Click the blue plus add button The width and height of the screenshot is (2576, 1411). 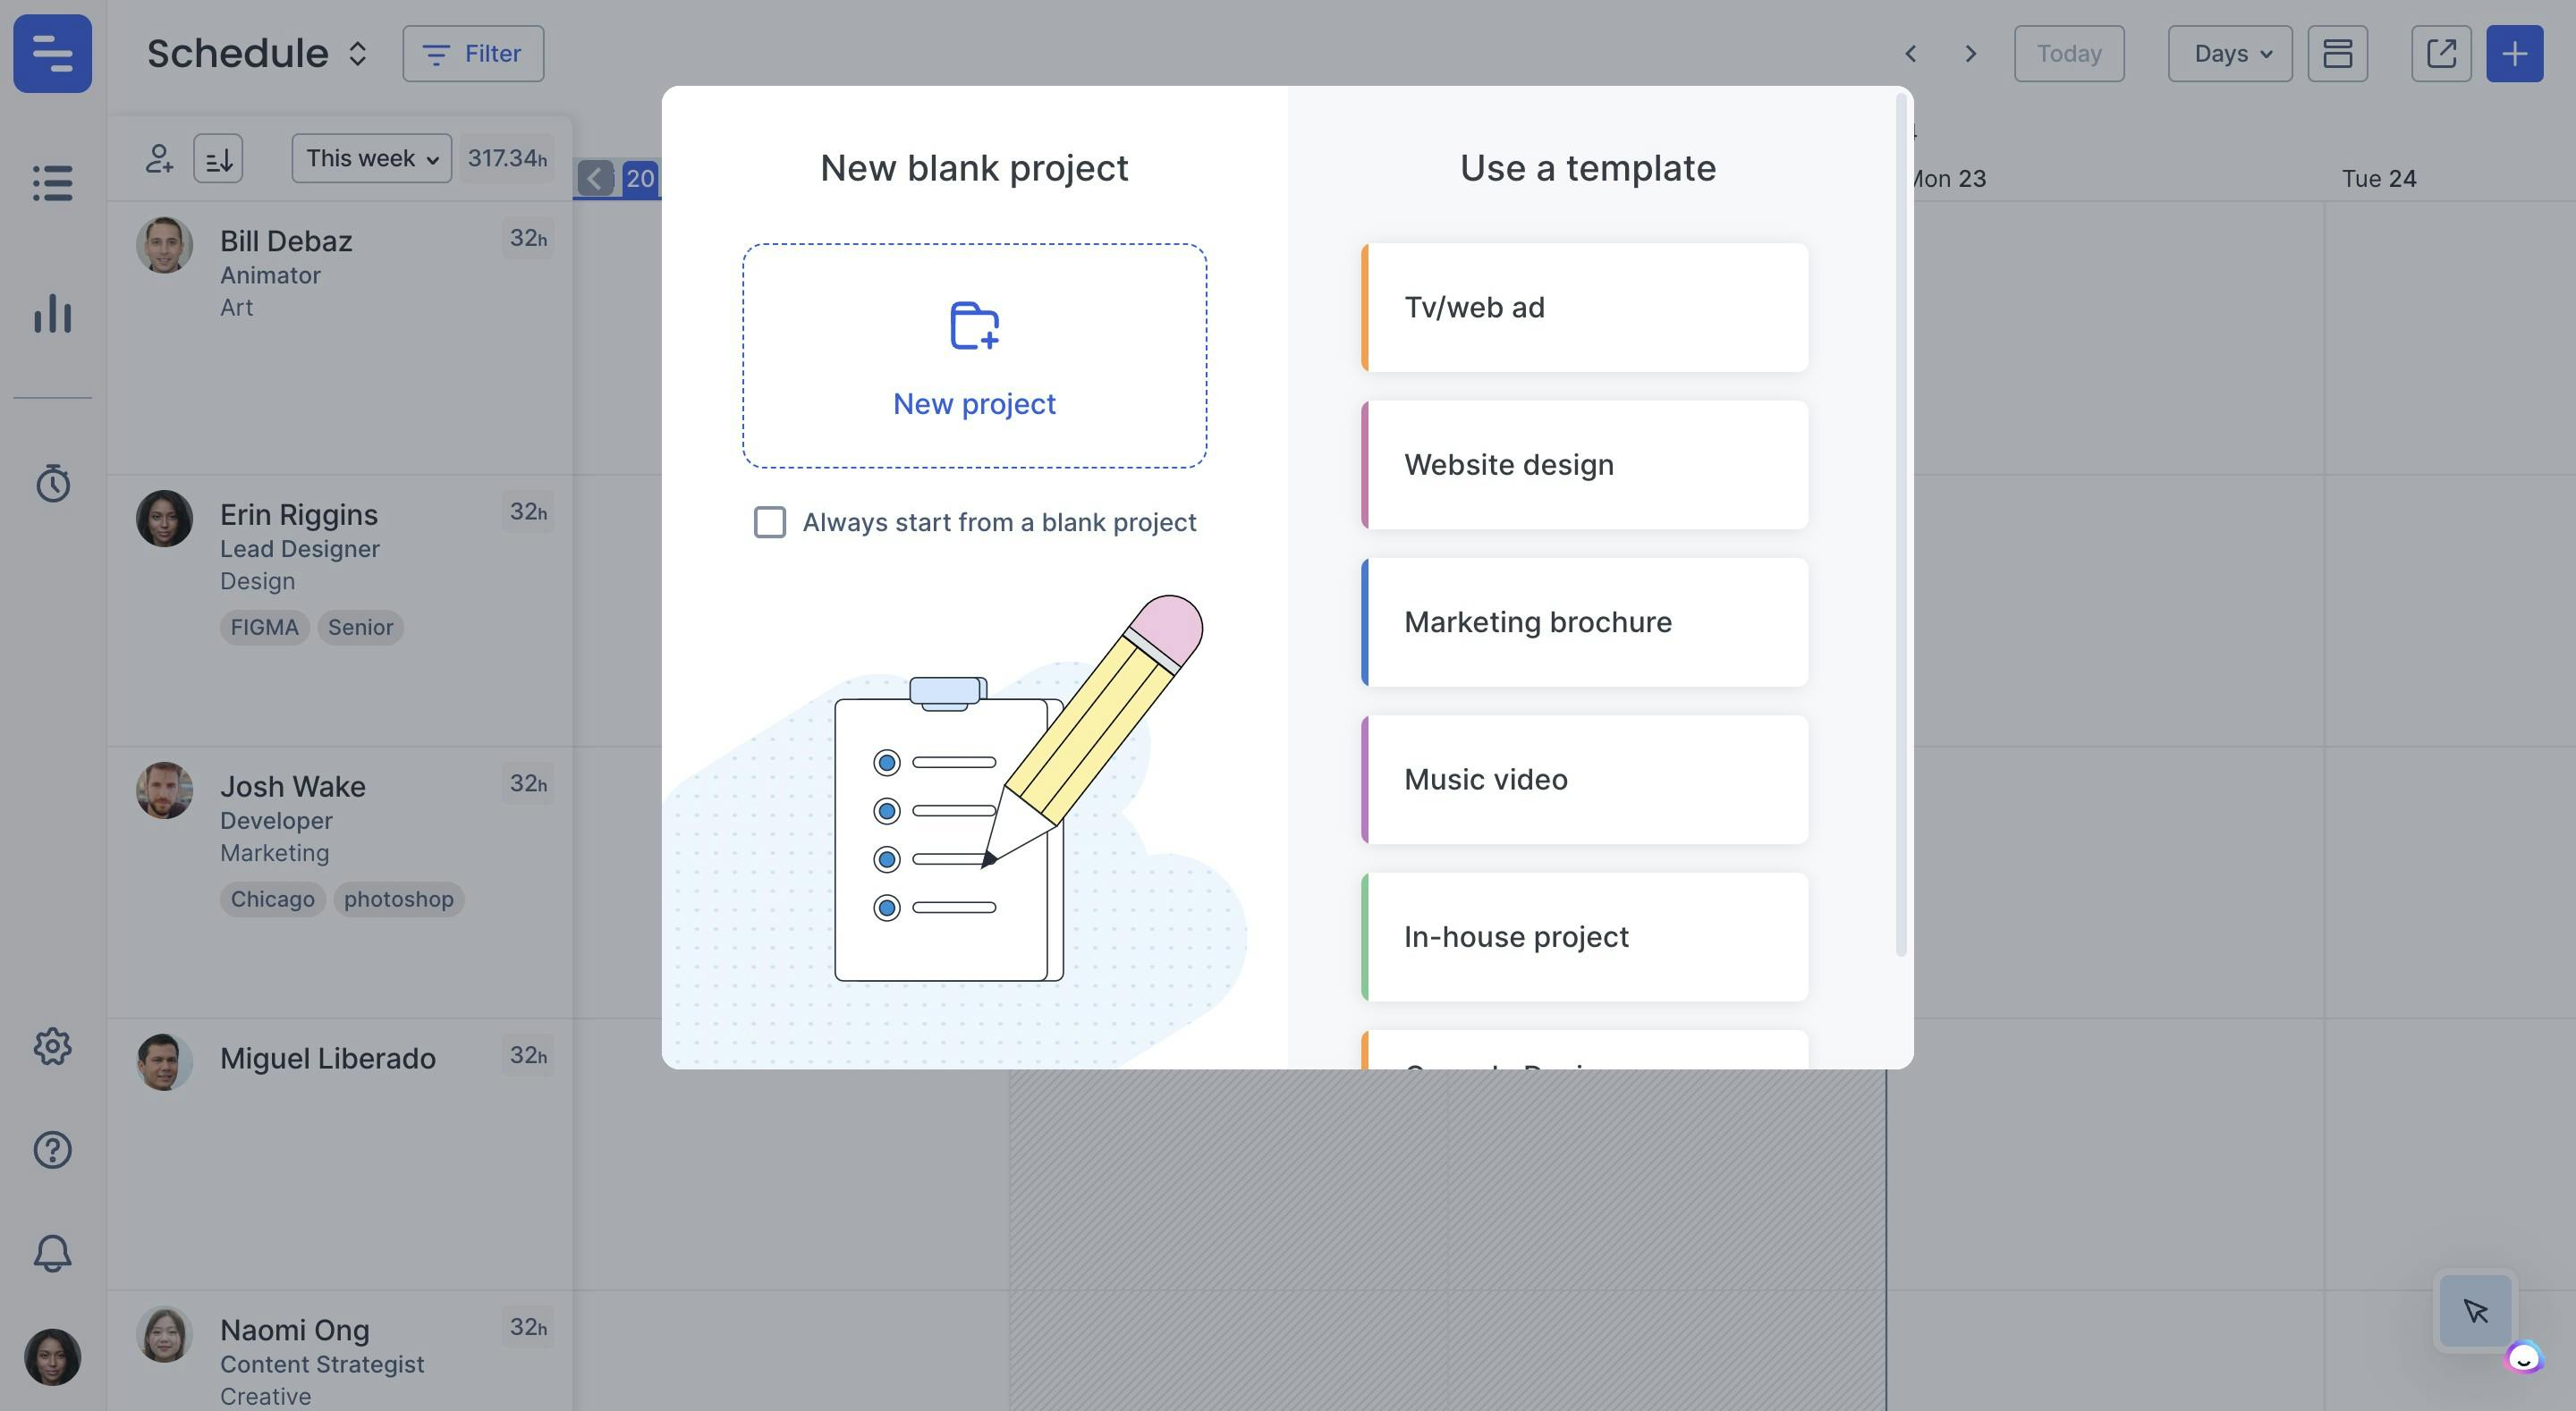[2514, 53]
